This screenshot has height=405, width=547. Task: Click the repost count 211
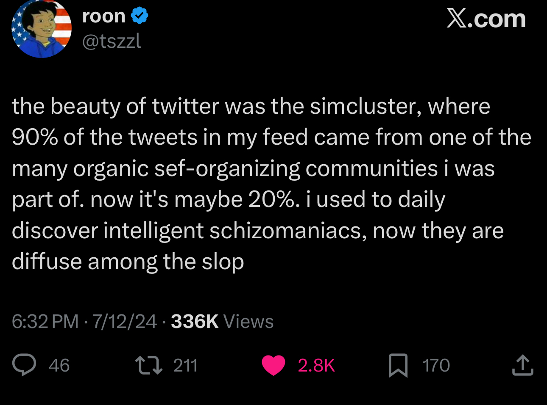(185, 366)
